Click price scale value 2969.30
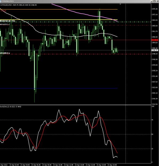The height and width of the screenshot is (166, 159). pos(155,20)
